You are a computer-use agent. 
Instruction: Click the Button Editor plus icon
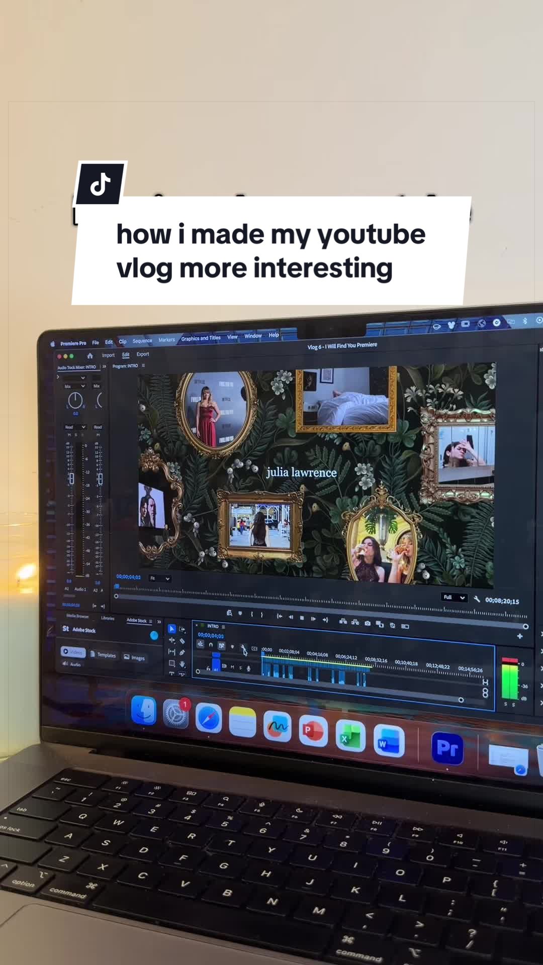pos(520,636)
